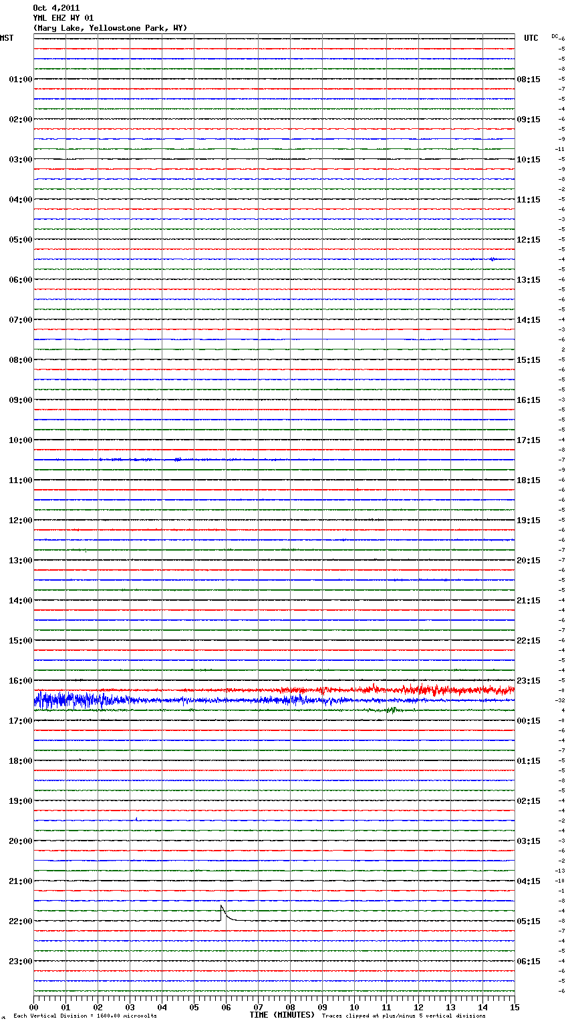Click the date text "Oct 4,2011"
568x1025 pixels.
click(x=56, y=8)
